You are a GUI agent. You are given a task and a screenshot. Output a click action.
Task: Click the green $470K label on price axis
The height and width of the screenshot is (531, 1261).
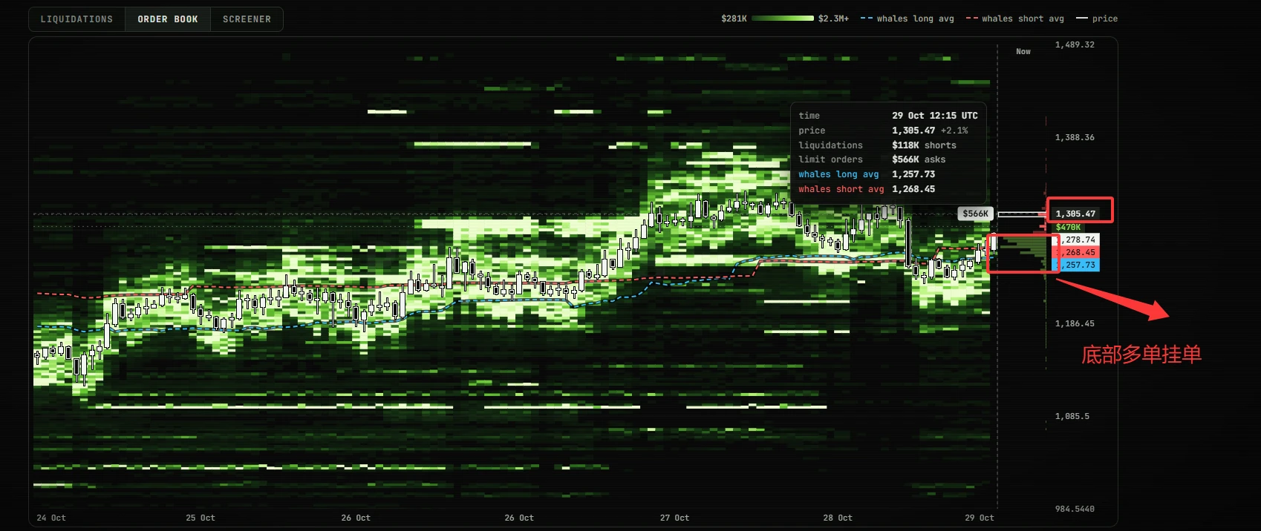(x=1069, y=227)
